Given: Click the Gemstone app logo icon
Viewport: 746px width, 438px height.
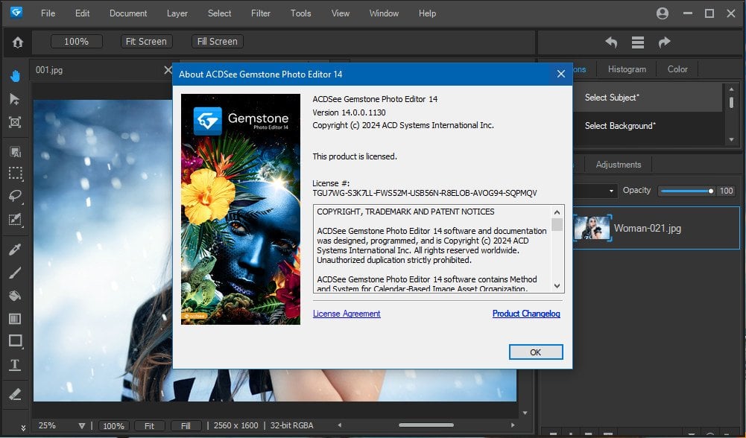Looking at the screenshot, I should pyautogui.click(x=16, y=13).
